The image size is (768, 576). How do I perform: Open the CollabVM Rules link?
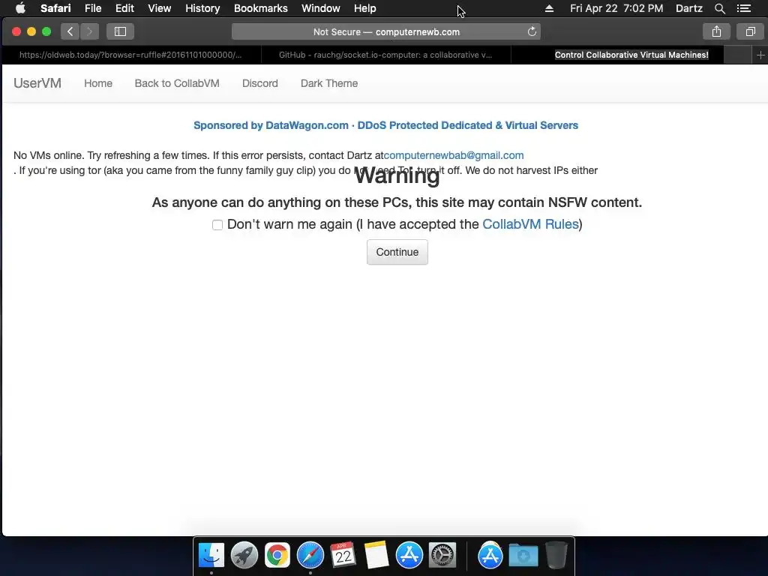(x=530, y=224)
